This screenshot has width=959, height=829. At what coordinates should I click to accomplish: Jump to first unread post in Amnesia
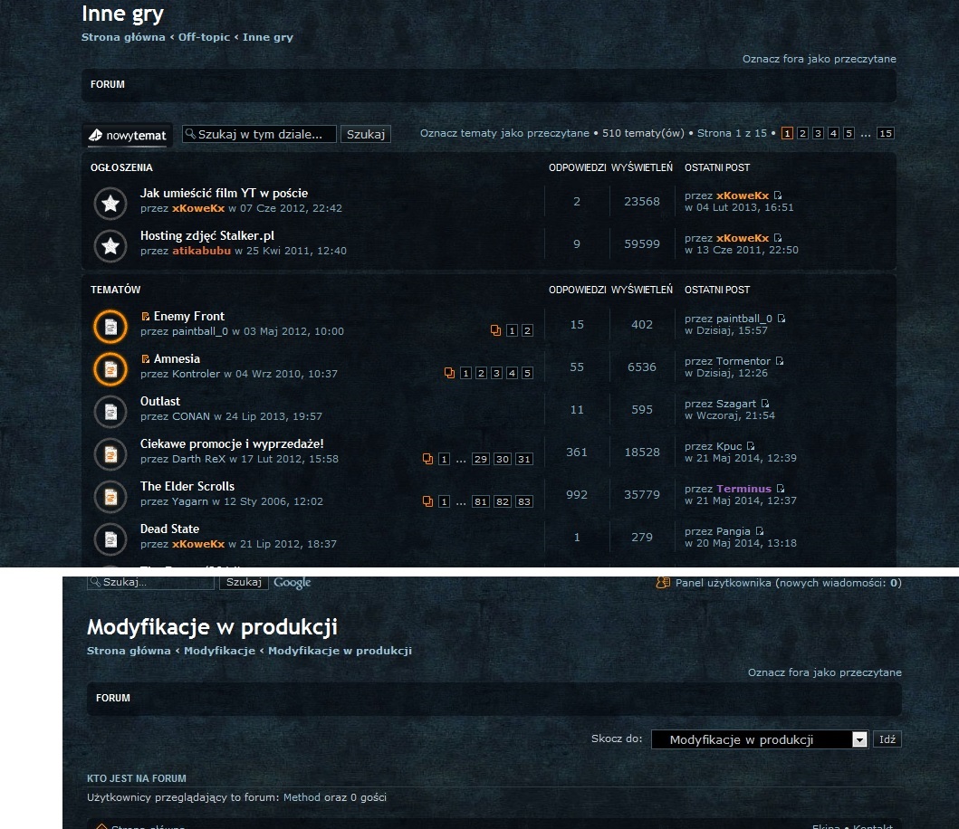pyautogui.click(x=145, y=359)
